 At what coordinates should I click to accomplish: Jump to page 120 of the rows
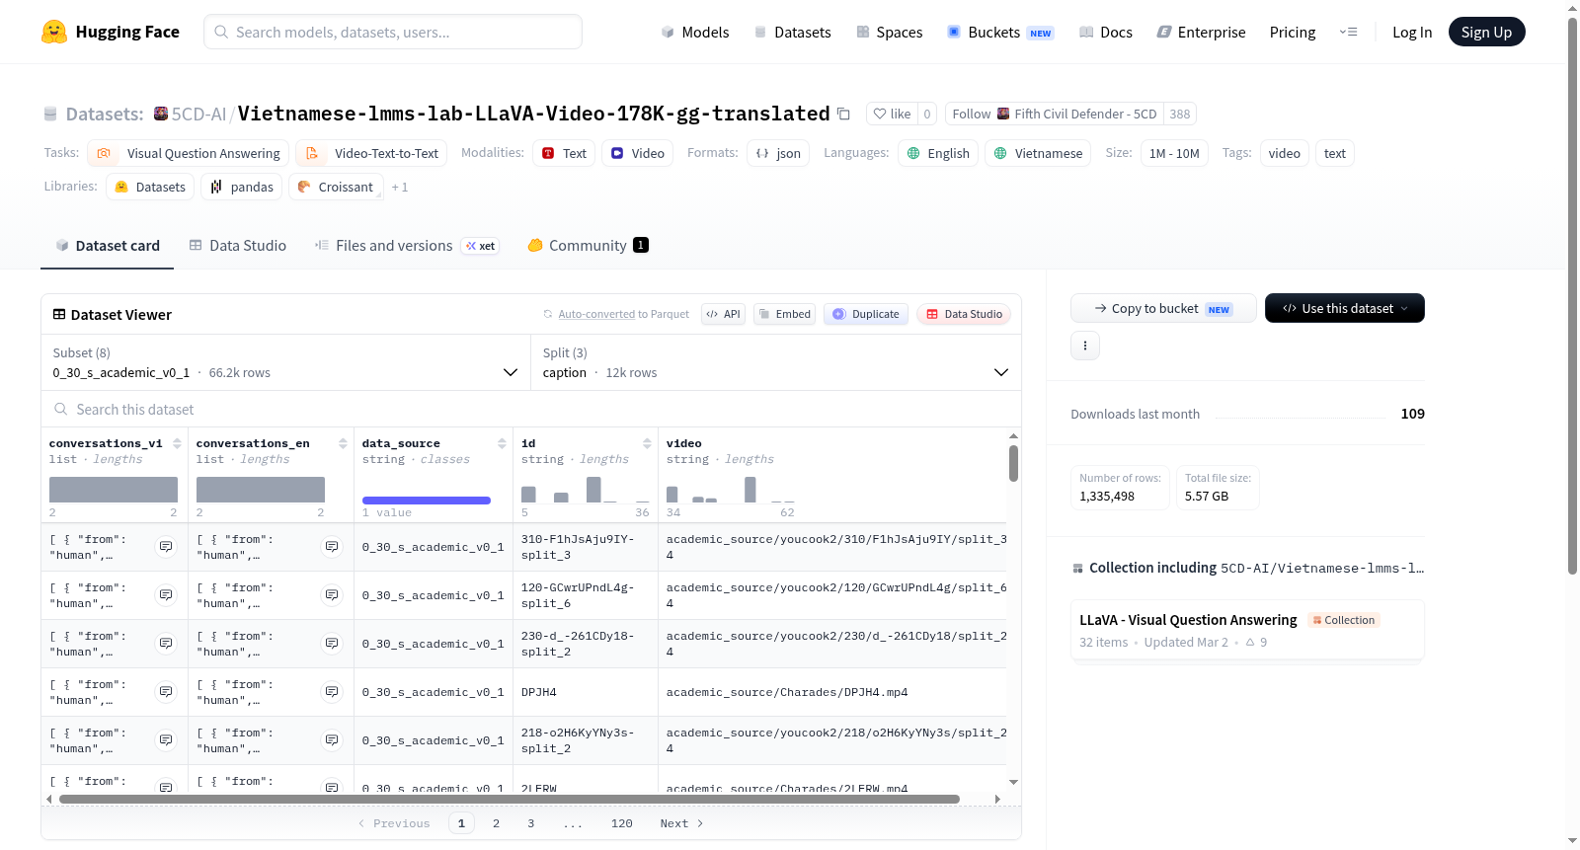coord(621,823)
